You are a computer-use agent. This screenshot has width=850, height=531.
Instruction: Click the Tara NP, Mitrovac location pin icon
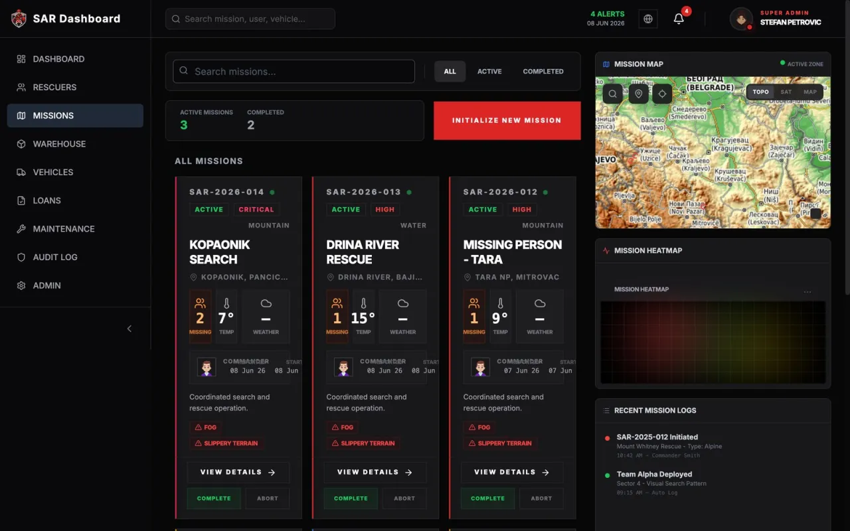(x=467, y=277)
